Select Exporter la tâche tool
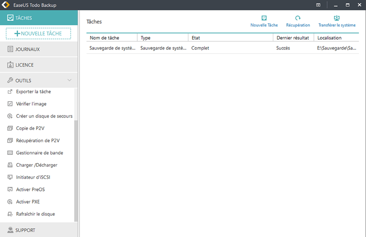This screenshot has height=237, width=366. point(33,92)
